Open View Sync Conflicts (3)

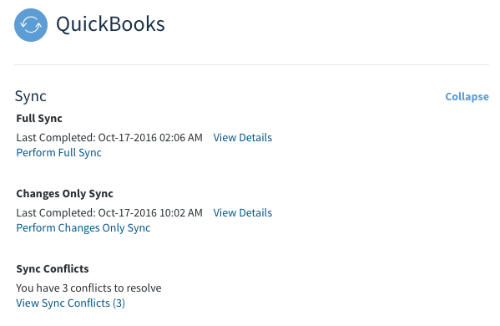pyautogui.click(x=70, y=303)
